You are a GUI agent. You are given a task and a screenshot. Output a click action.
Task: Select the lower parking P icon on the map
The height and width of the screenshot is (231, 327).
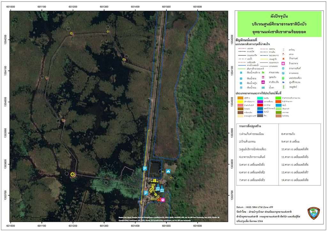tap(146, 193)
